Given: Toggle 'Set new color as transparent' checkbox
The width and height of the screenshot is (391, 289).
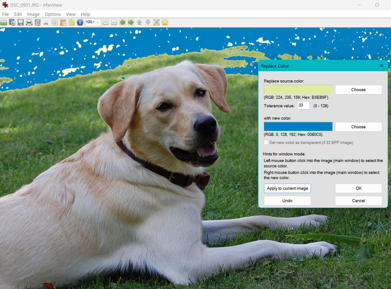Looking at the screenshot, I should 266,143.
